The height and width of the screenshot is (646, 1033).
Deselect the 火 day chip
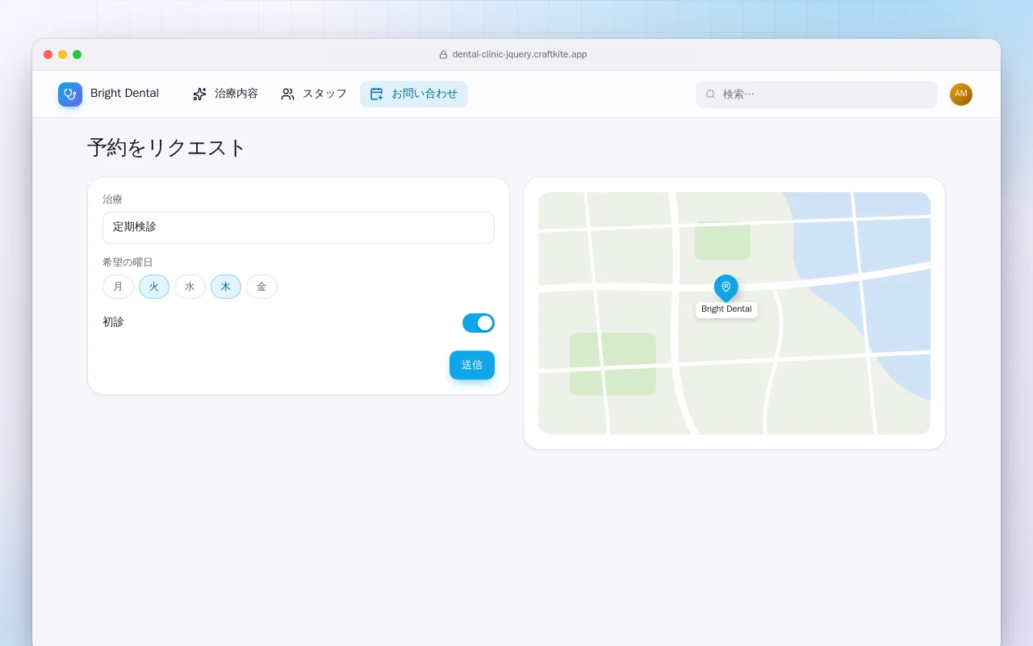click(154, 287)
